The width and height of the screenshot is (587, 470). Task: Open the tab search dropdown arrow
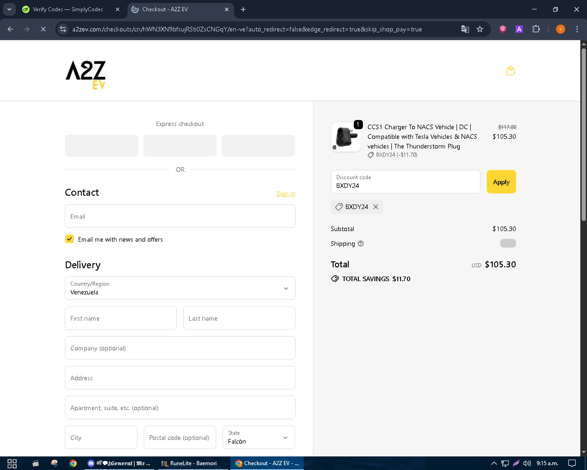(9, 9)
